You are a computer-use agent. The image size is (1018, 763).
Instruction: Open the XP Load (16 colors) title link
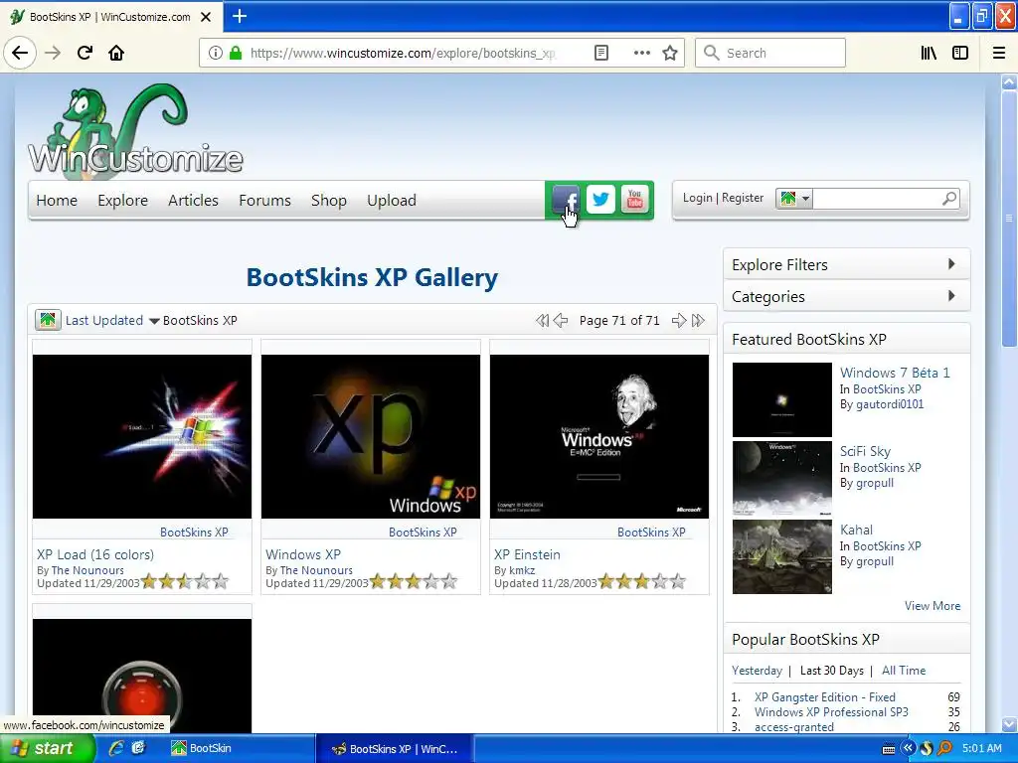click(x=95, y=554)
